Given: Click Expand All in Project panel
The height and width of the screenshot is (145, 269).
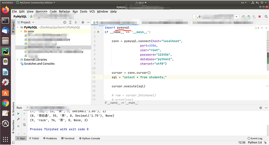Looking at the screenshot, I should [70, 22].
